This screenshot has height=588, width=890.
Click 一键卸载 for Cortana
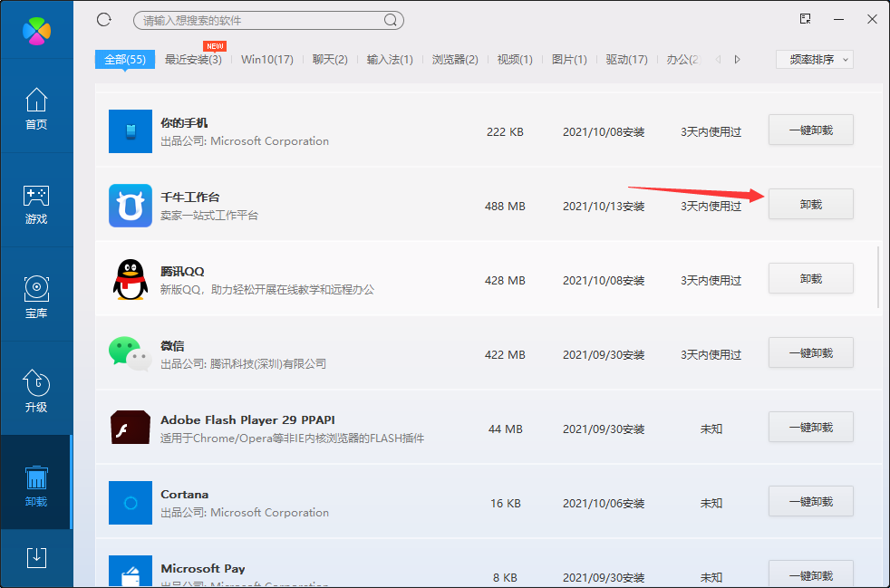tap(811, 502)
